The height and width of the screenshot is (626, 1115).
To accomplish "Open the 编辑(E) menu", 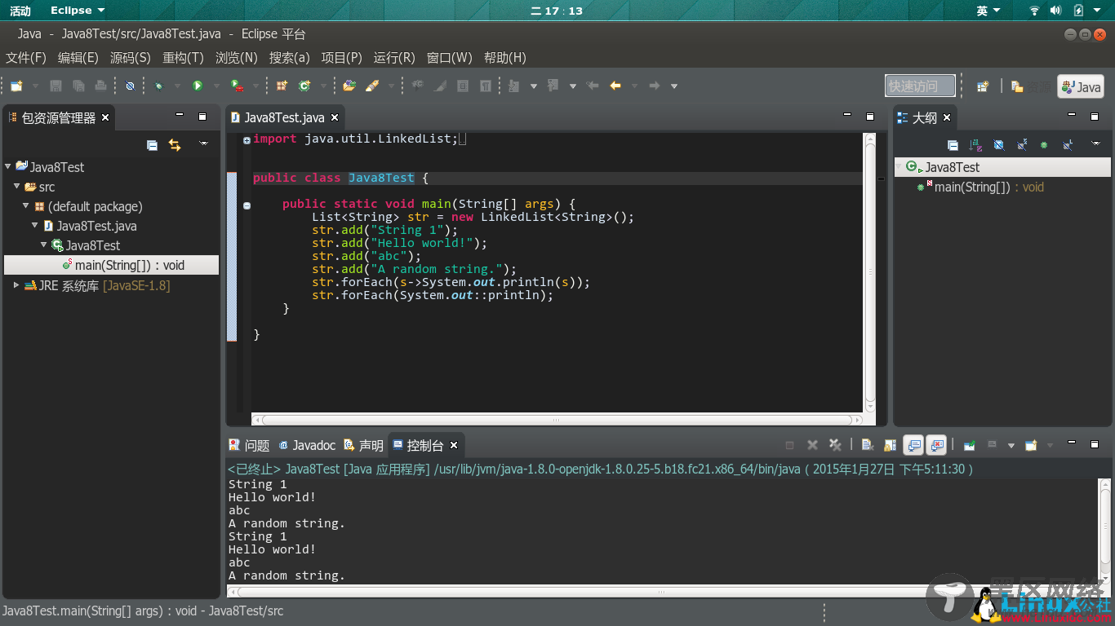I will (x=78, y=58).
